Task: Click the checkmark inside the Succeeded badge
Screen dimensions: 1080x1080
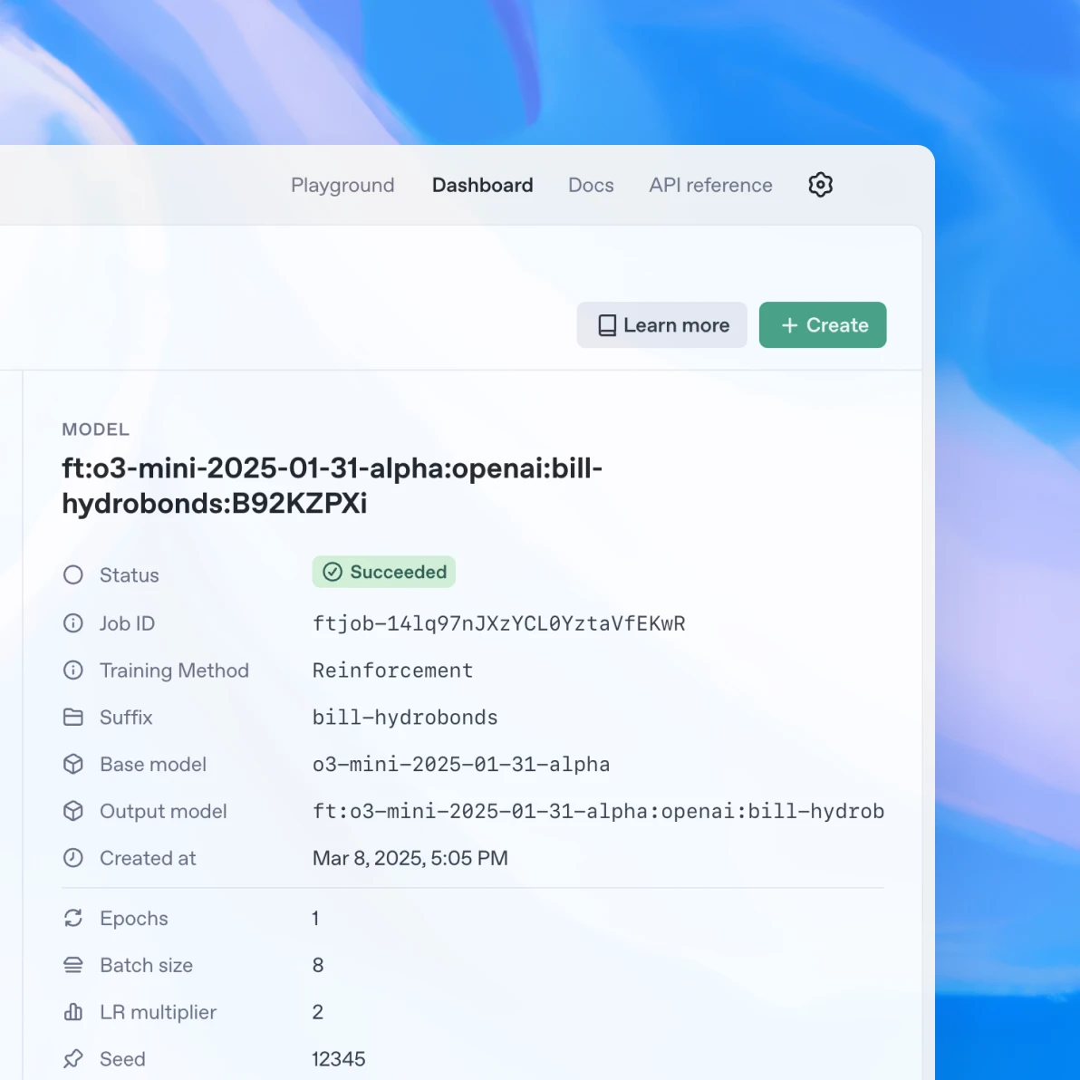Action: click(333, 572)
